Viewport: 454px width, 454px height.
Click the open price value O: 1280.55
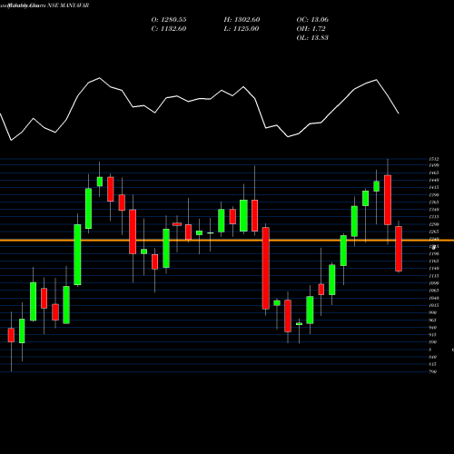pyautogui.click(x=169, y=20)
